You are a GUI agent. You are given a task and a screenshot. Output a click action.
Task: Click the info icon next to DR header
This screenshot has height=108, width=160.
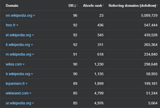[x=77, y=5]
